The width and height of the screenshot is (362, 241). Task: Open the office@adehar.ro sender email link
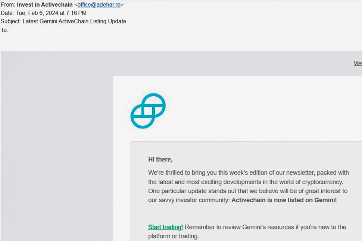99,5
